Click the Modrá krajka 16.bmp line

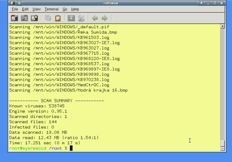(x=68, y=90)
